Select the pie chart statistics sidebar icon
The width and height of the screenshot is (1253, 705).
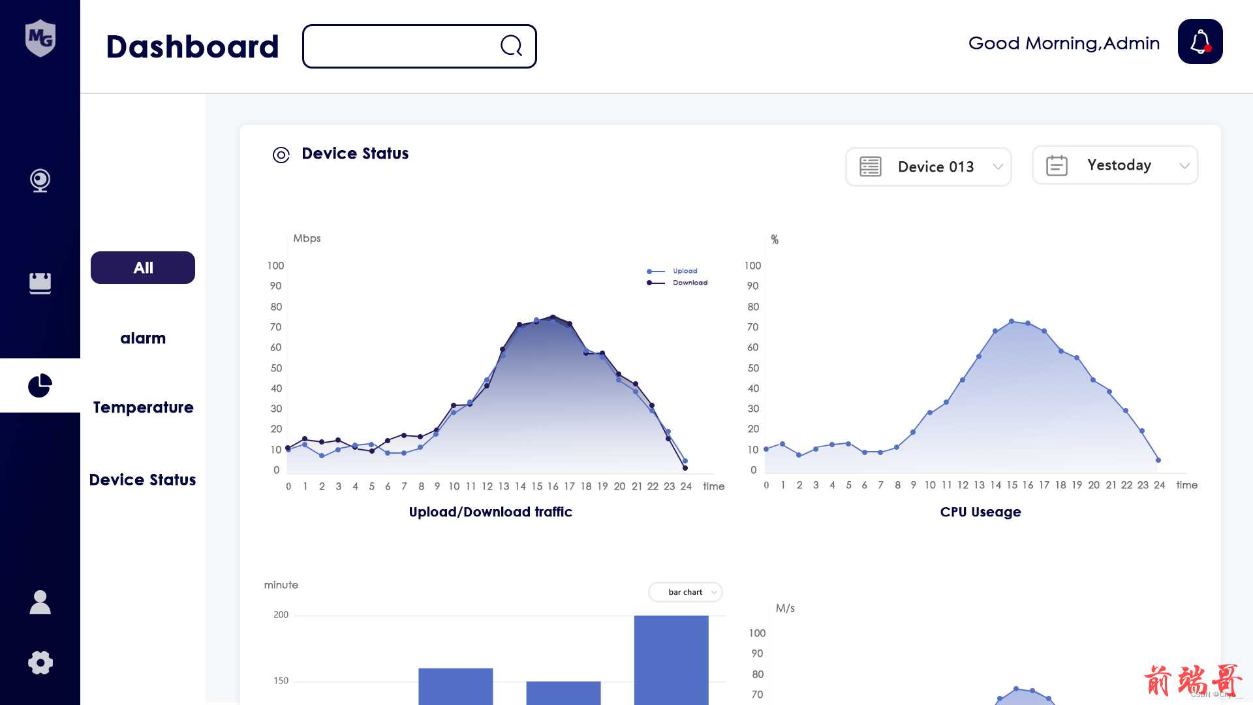click(x=40, y=385)
